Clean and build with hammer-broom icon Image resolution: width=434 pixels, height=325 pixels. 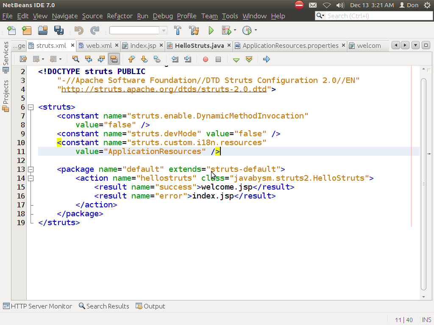(x=194, y=30)
